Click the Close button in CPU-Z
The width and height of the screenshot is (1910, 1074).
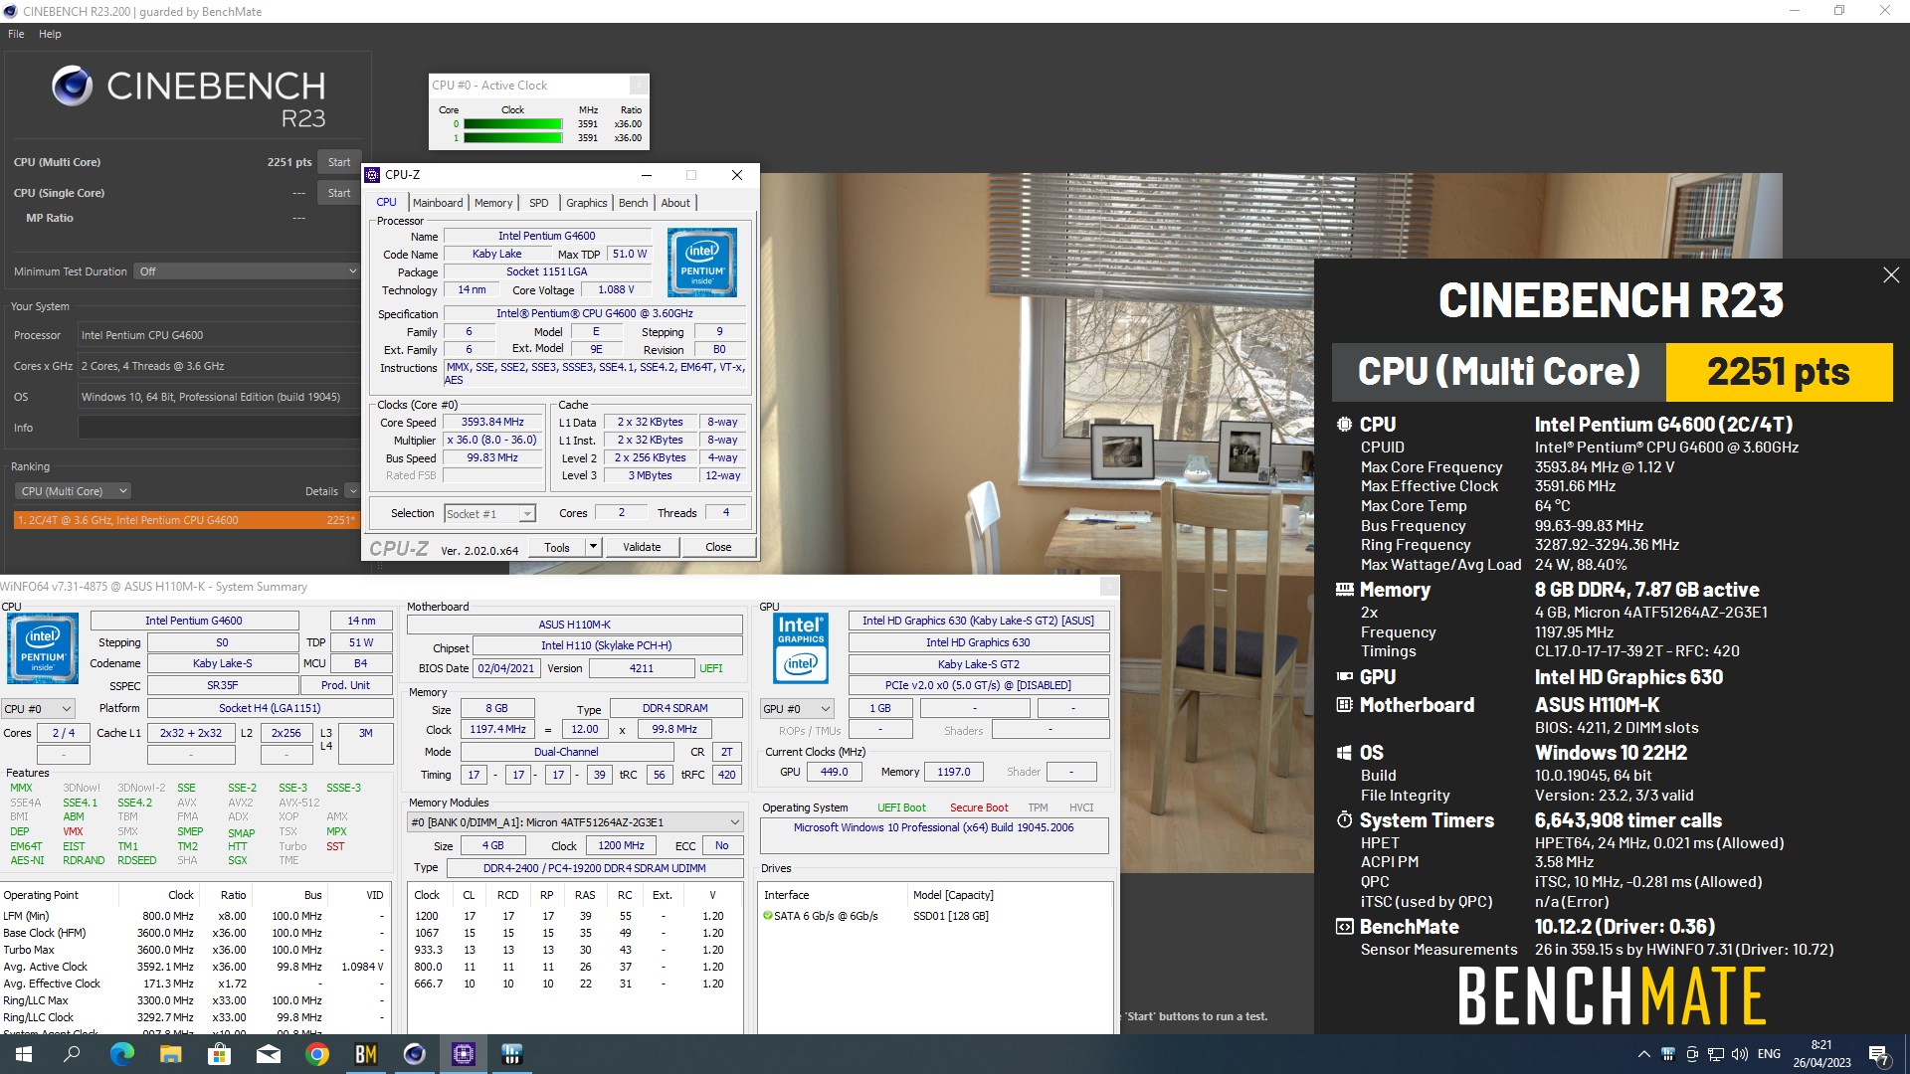718,548
